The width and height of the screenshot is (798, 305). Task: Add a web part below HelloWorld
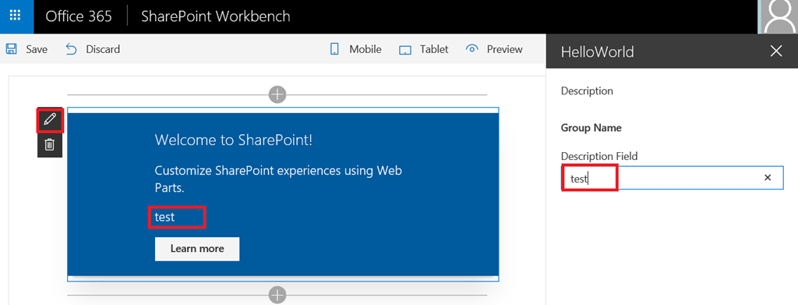pyautogui.click(x=277, y=295)
